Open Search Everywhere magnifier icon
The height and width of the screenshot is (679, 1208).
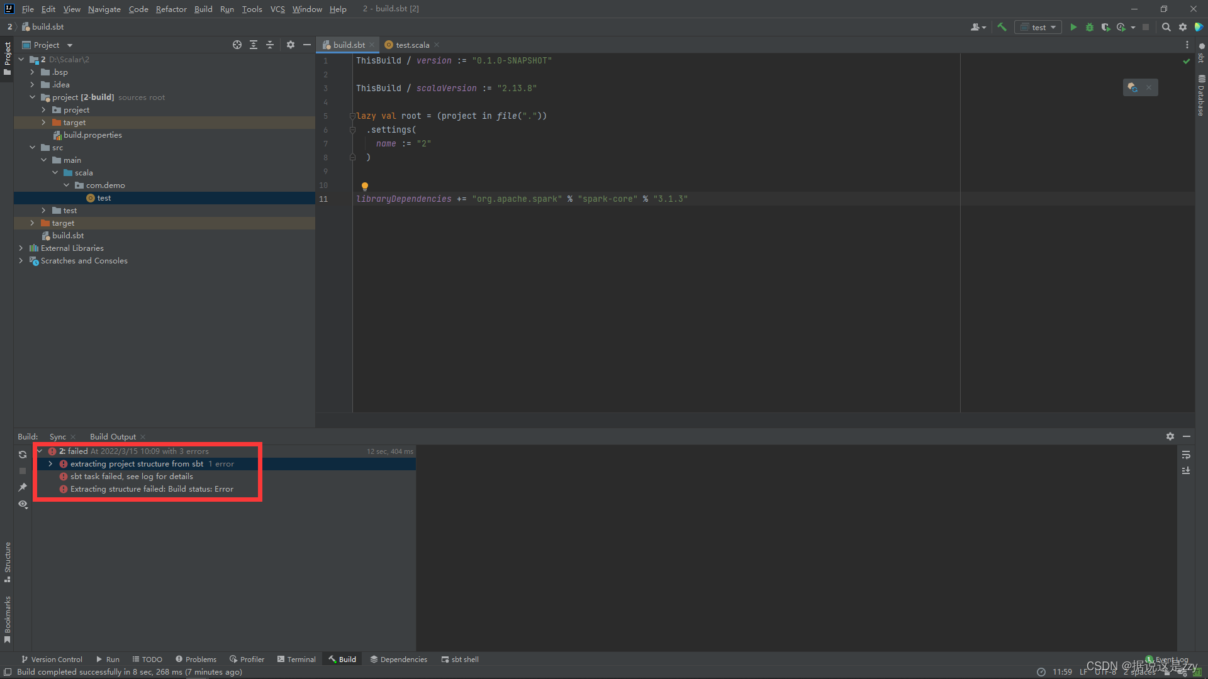point(1166,27)
